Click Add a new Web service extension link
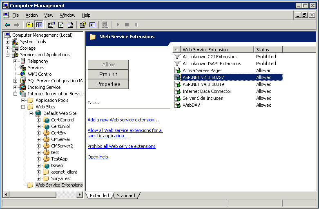The height and width of the screenshot is (209, 319). coord(123,120)
